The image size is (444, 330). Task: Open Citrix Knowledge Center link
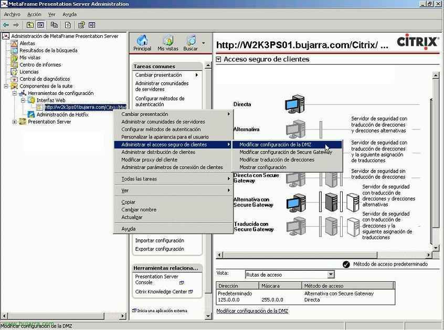164,292
